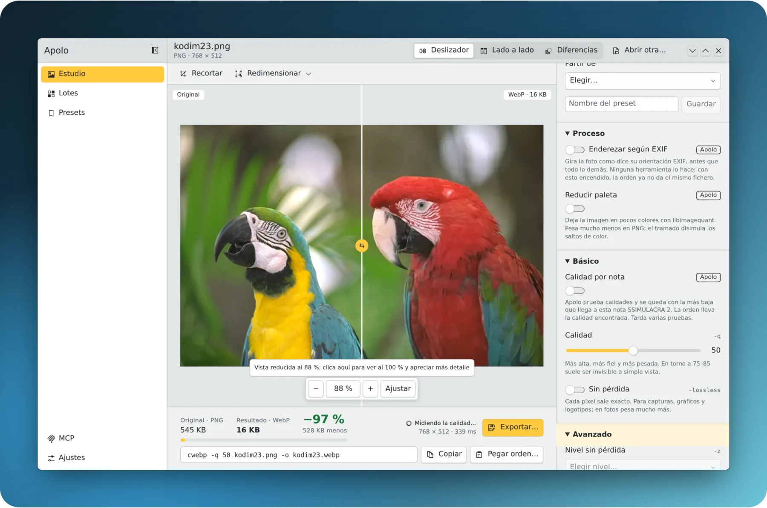Switch to Deslizador comparison view
Viewport: 767px width, 508px height.
444,50
